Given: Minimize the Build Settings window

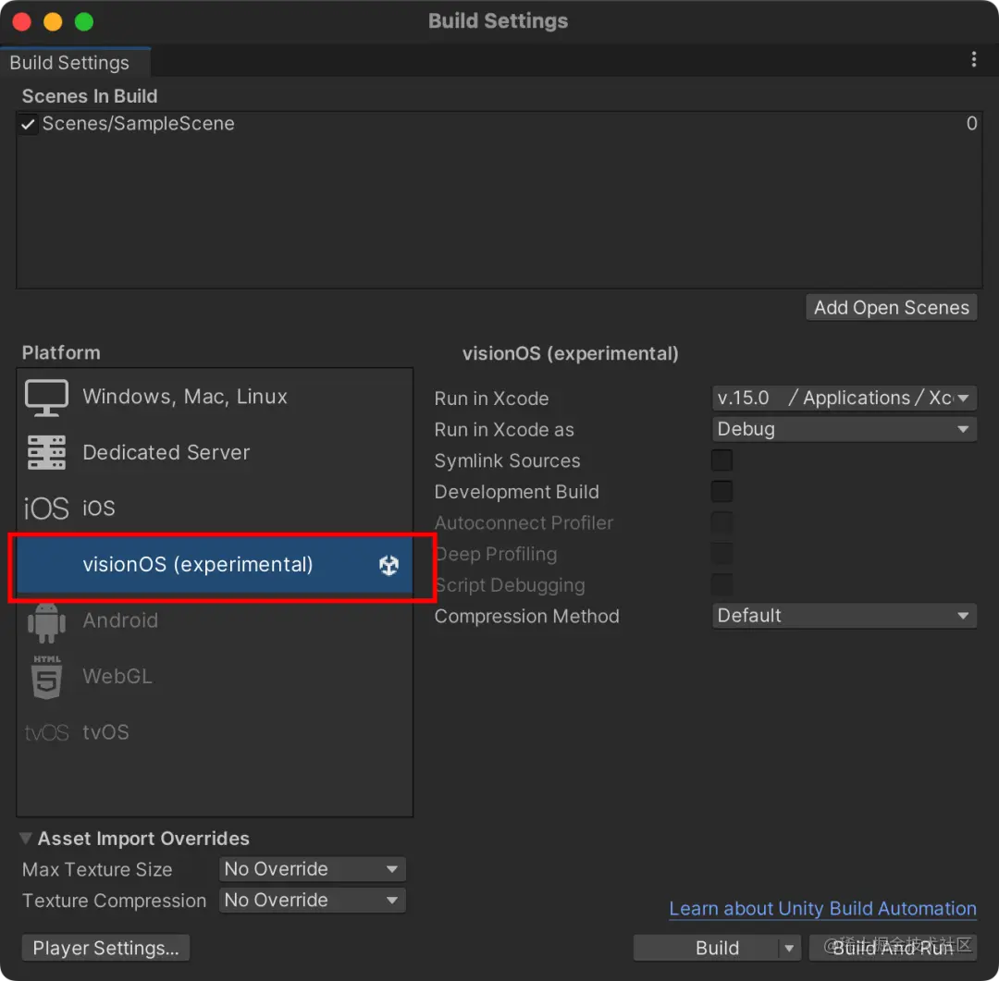Looking at the screenshot, I should (53, 21).
